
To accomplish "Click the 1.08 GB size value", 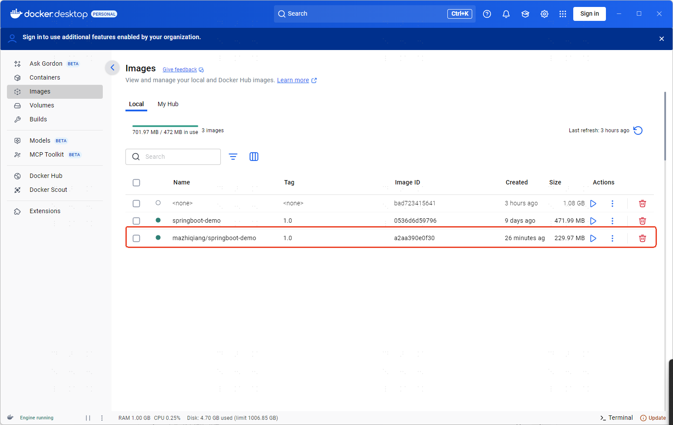I will coord(574,203).
